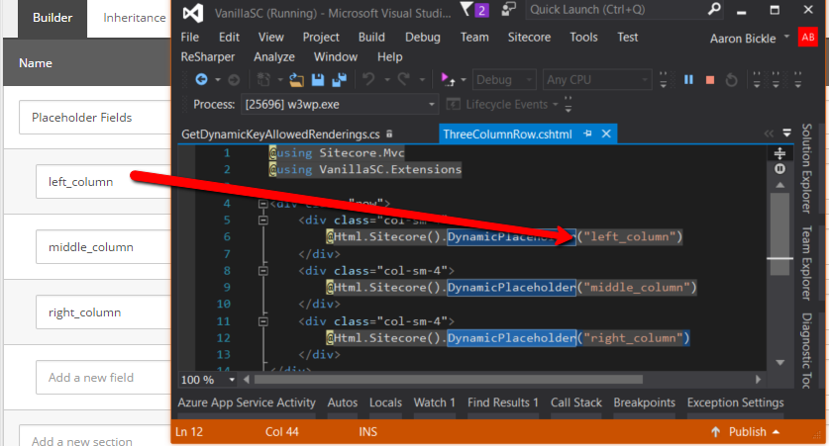Open the Team Explorer side tab
The height and width of the screenshot is (446, 829).
806,263
